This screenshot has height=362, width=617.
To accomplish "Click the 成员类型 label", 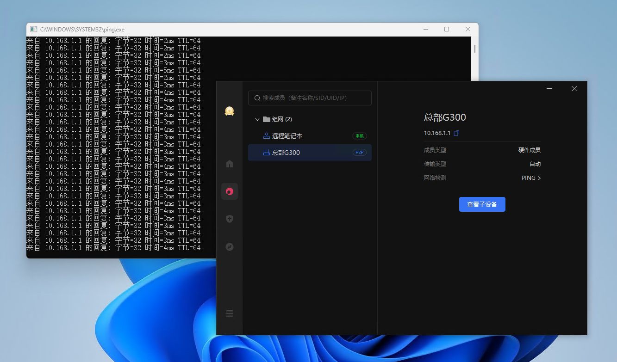I will pyautogui.click(x=435, y=150).
